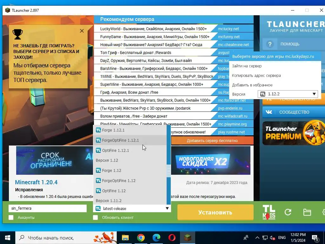Click TL icon beside OptiFine 1.12
This screenshot has width=325, height=244.
coord(98,191)
